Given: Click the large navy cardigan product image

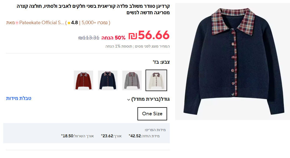Looking at the screenshot, I should (233, 61).
